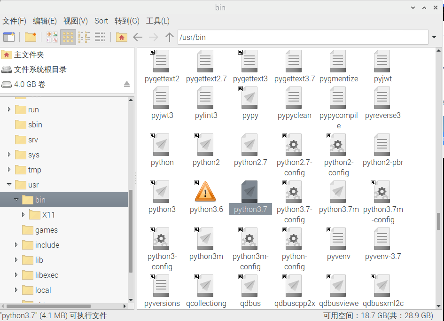The height and width of the screenshot is (321, 444).
Task: Select the broken python3.6 warning icon
Action: point(205,192)
